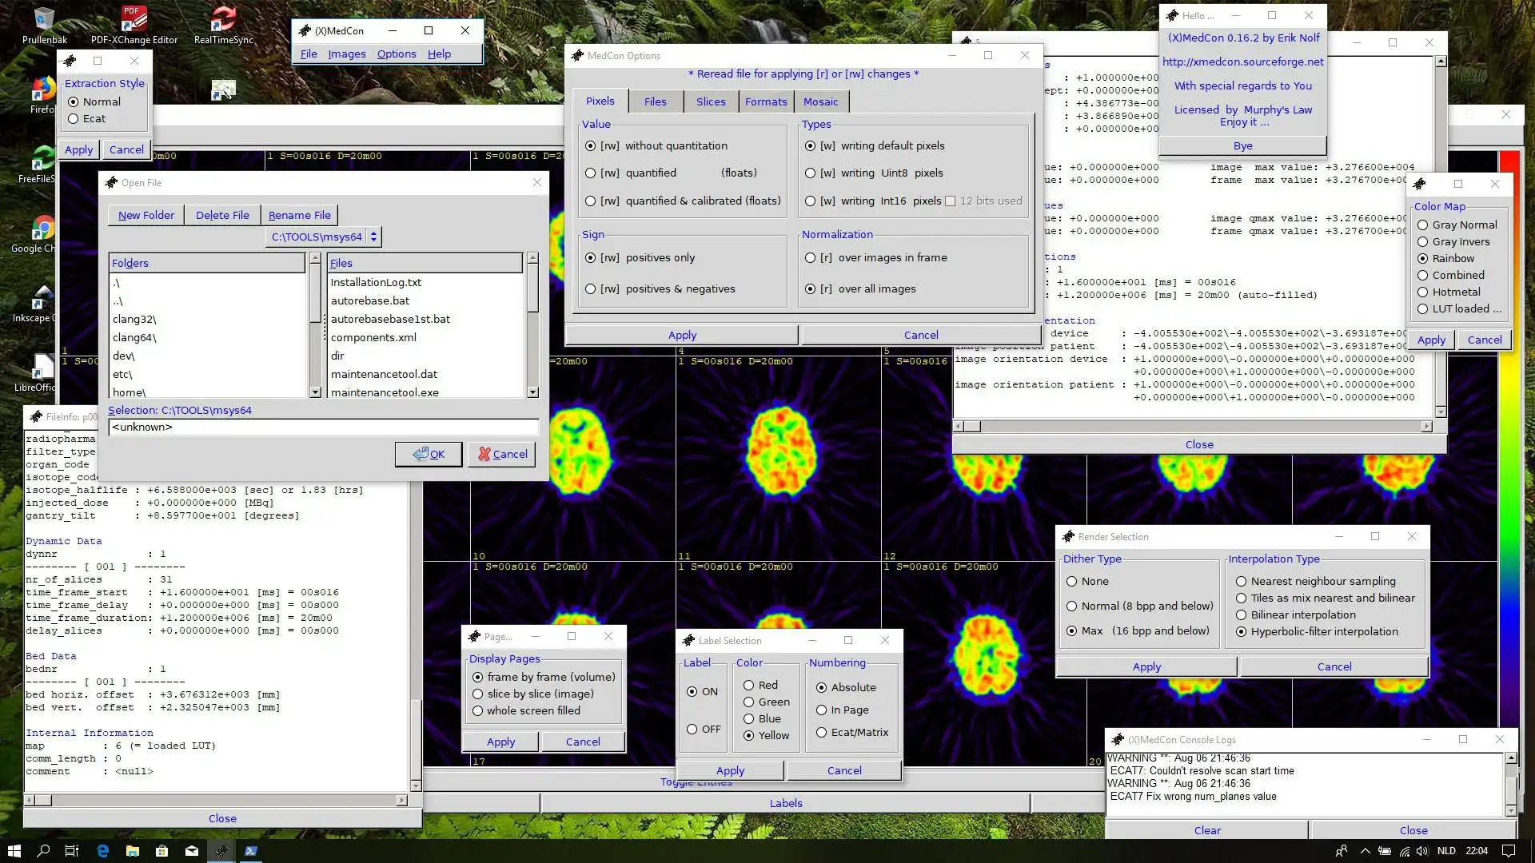Image resolution: width=1535 pixels, height=863 pixels.
Task: Click the Images menu in XMedCon
Action: [x=347, y=55]
